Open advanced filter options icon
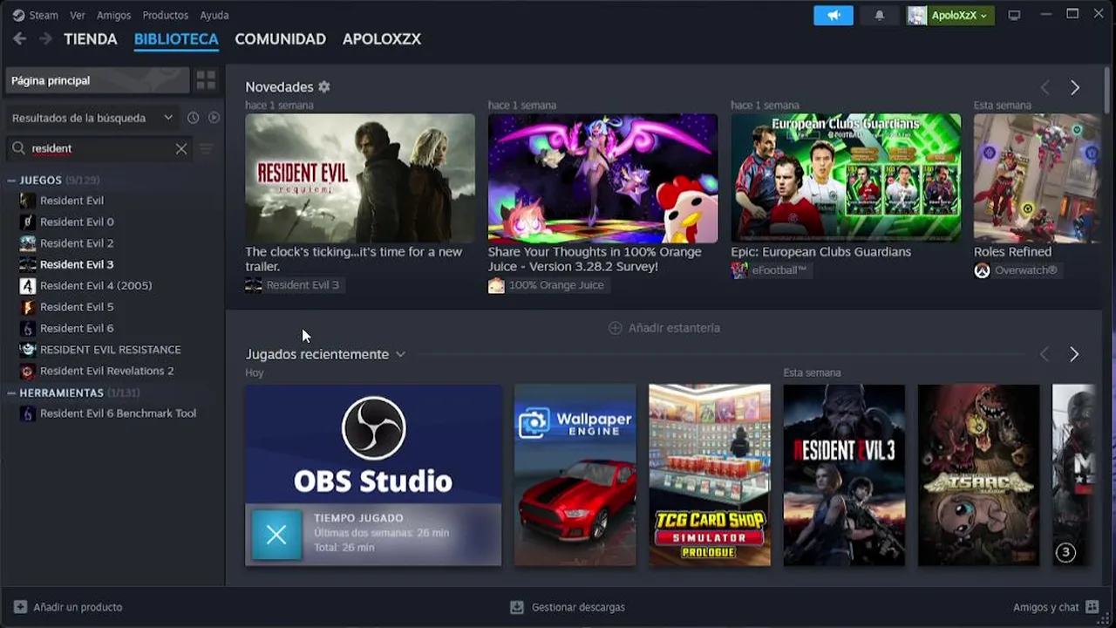The image size is (1116, 628). tap(206, 148)
